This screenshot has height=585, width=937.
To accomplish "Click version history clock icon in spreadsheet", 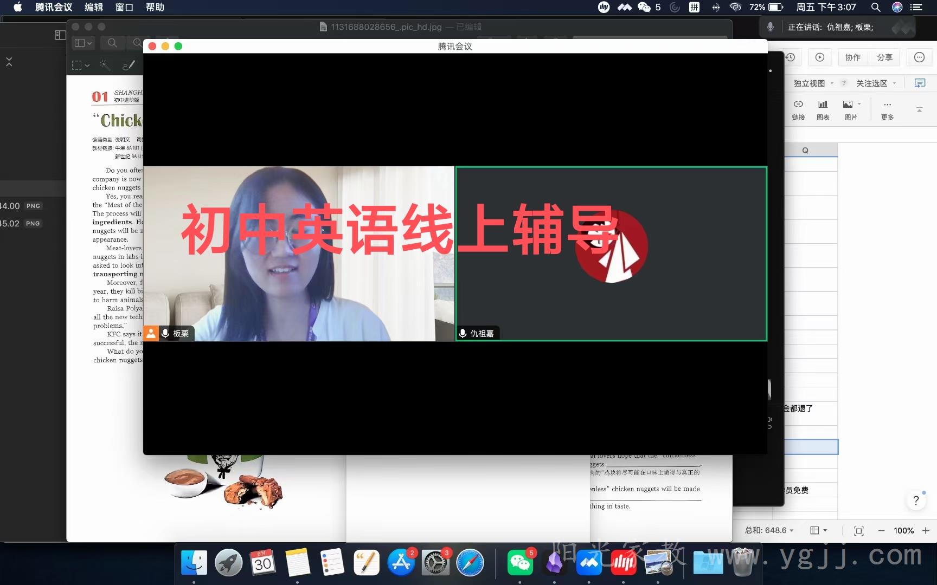I will (x=791, y=57).
